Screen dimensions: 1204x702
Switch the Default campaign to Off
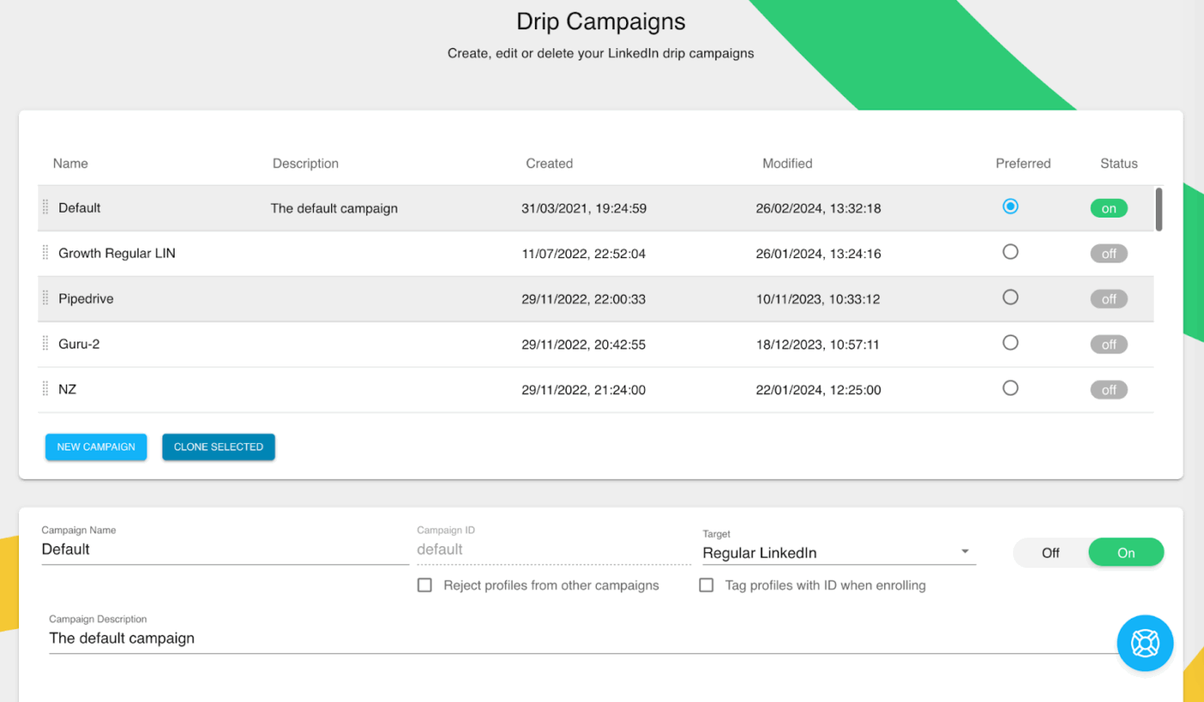click(1051, 551)
